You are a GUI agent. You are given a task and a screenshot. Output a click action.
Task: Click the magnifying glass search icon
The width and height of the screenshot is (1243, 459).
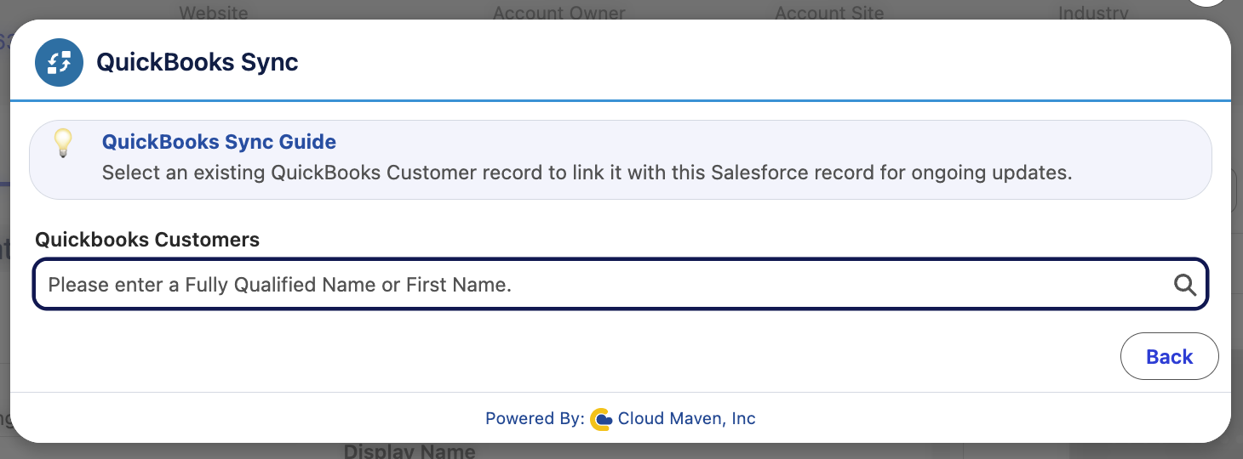(x=1185, y=285)
